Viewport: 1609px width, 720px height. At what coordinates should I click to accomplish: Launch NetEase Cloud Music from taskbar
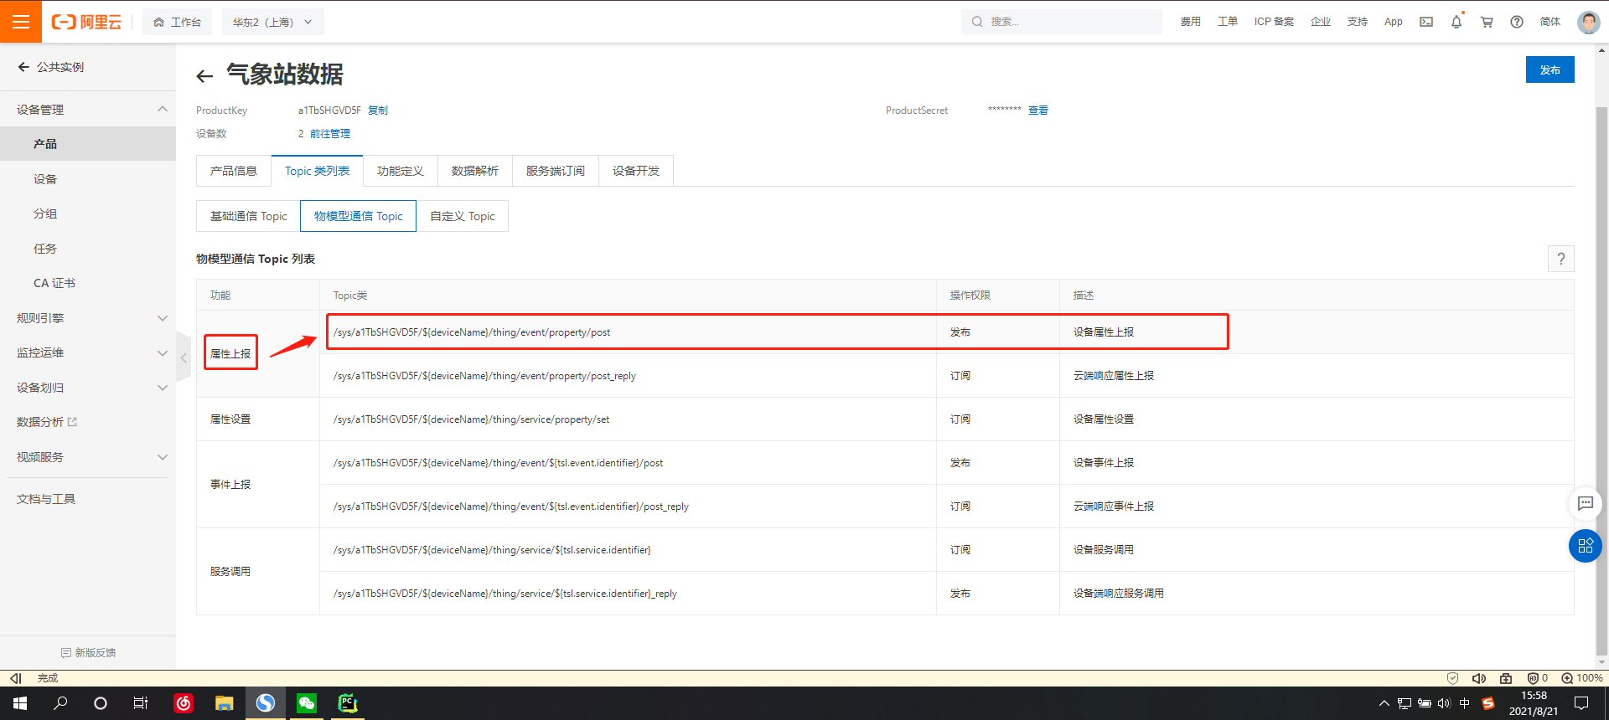(x=184, y=703)
